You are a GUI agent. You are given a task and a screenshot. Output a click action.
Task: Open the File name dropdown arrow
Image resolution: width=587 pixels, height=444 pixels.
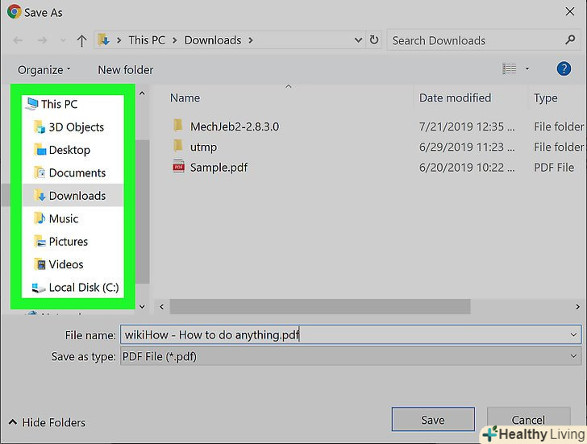[x=573, y=334]
